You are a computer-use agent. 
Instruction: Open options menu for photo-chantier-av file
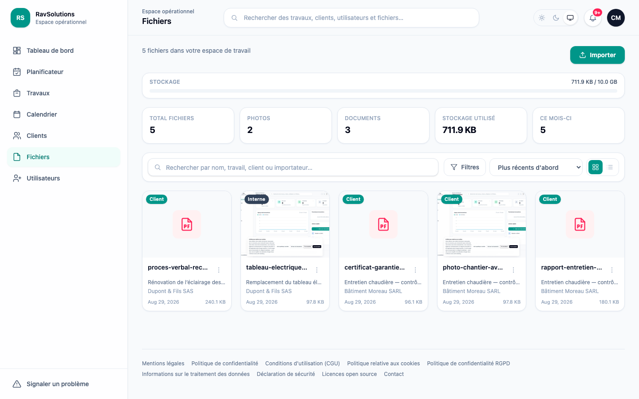tap(513, 270)
